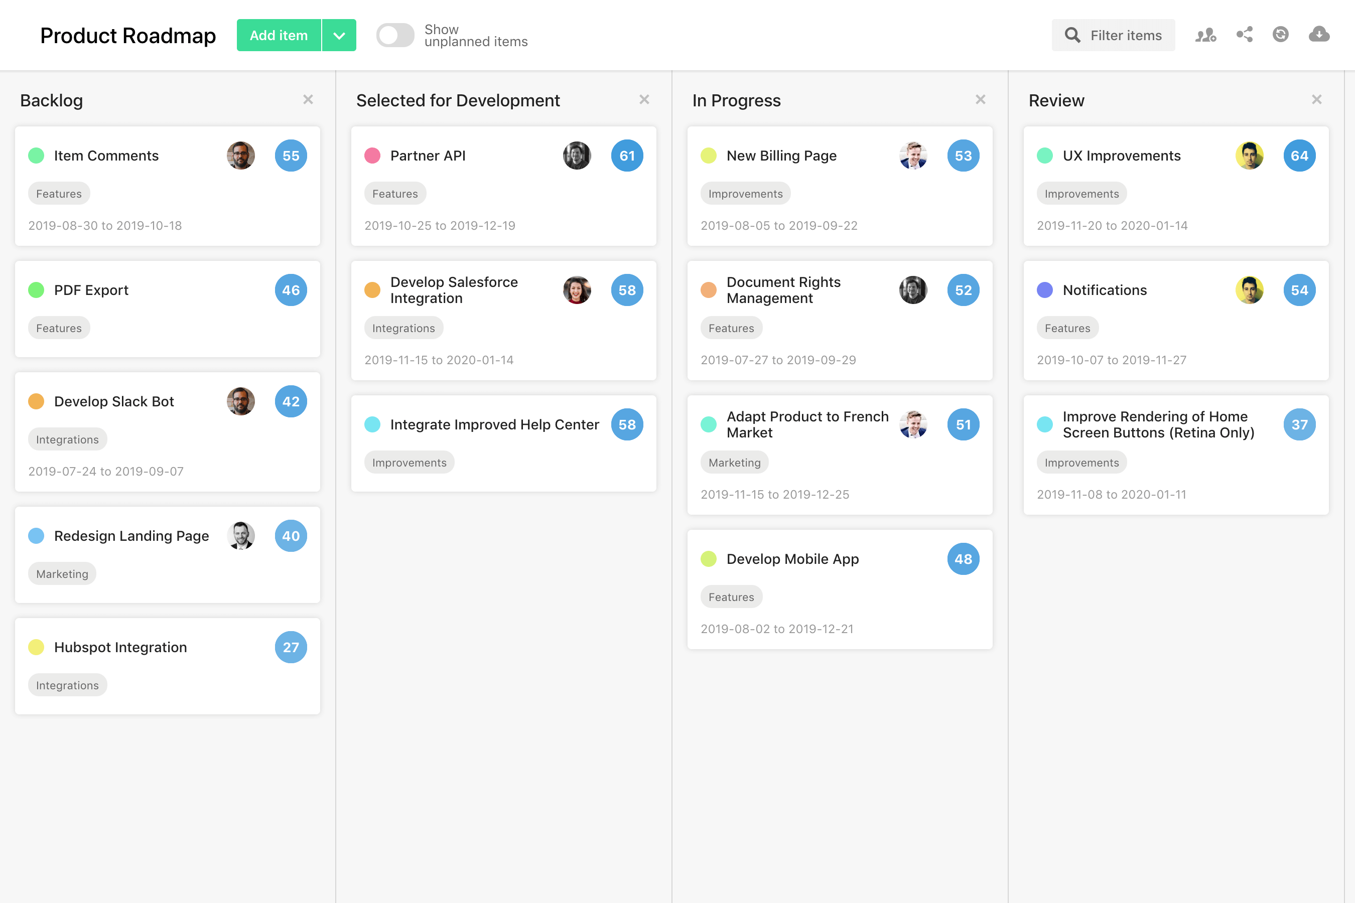Open the share roadmap icon
The width and height of the screenshot is (1355, 903).
coord(1245,35)
